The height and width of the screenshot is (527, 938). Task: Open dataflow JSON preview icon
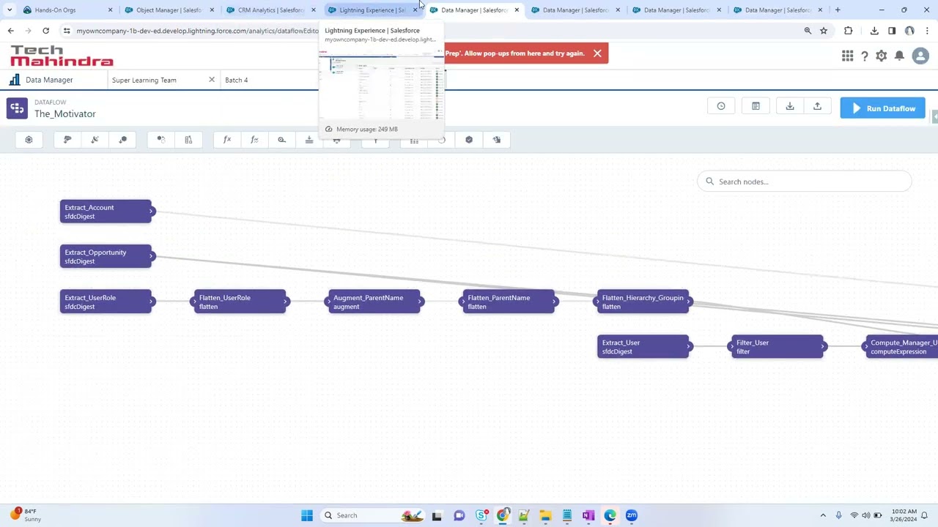[756, 107]
